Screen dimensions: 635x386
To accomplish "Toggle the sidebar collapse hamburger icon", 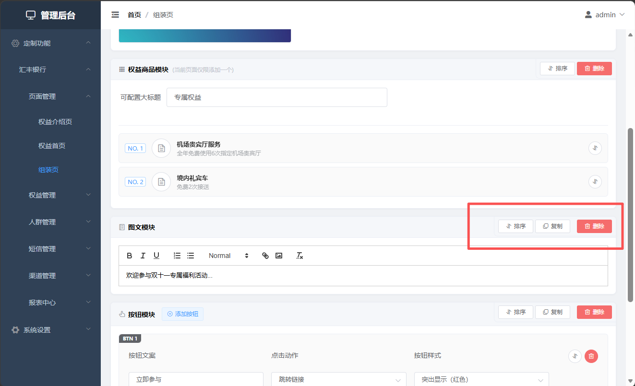I will (x=115, y=15).
